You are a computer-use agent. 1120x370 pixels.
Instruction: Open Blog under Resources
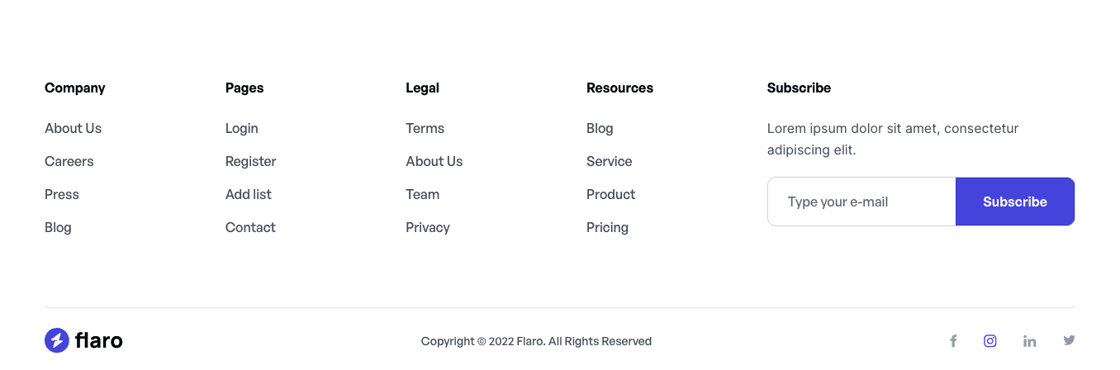pyautogui.click(x=600, y=128)
